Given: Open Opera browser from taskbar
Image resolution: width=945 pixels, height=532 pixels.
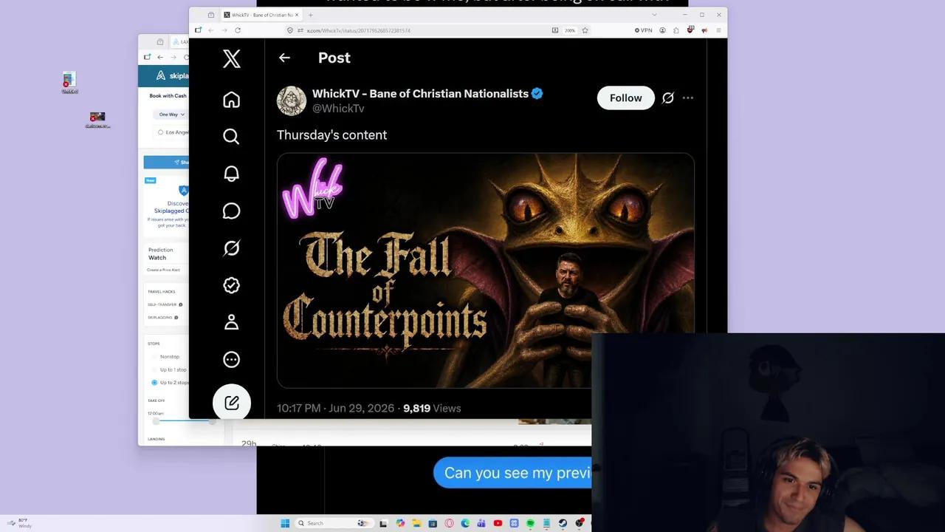Looking at the screenshot, I should (449, 523).
